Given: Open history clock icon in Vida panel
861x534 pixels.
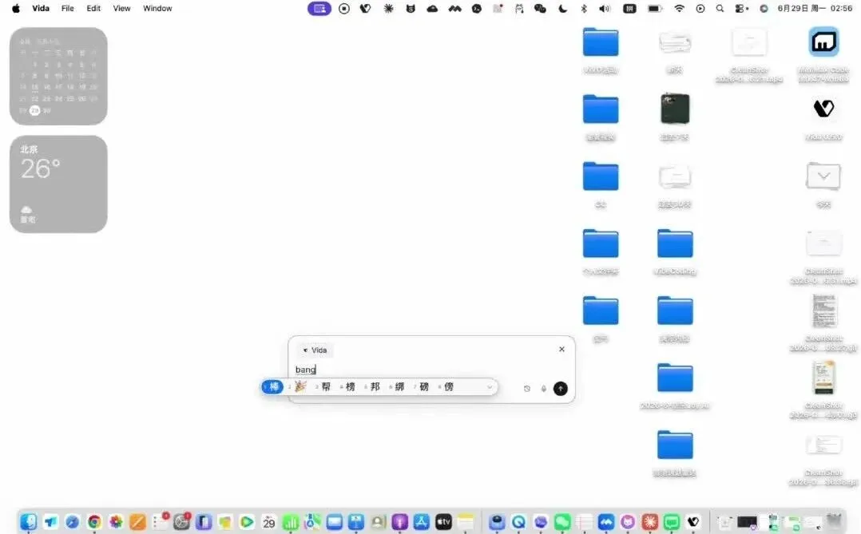Looking at the screenshot, I should (x=527, y=389).
